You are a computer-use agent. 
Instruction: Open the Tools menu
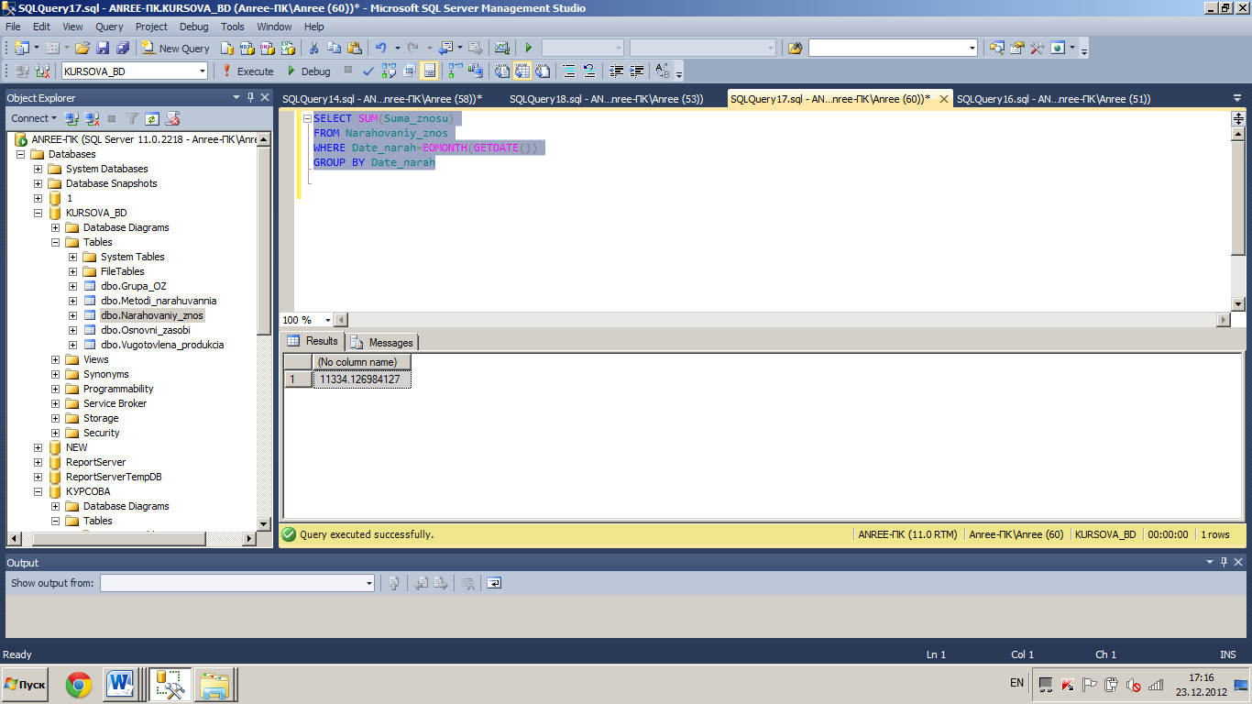[233, 27]
